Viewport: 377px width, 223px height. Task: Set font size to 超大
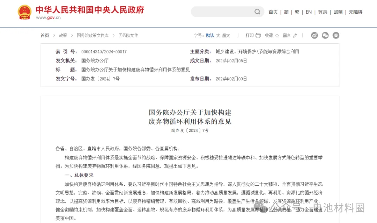click(226, 36)
